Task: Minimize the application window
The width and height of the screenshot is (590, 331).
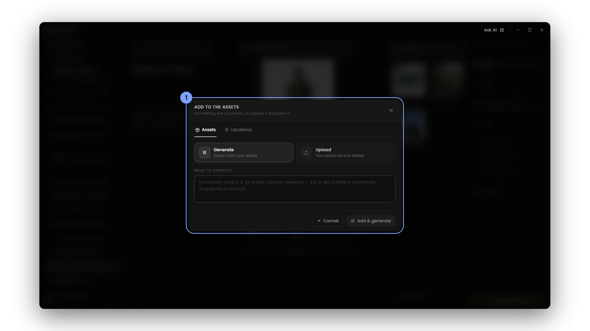Action: click(518, 30)
